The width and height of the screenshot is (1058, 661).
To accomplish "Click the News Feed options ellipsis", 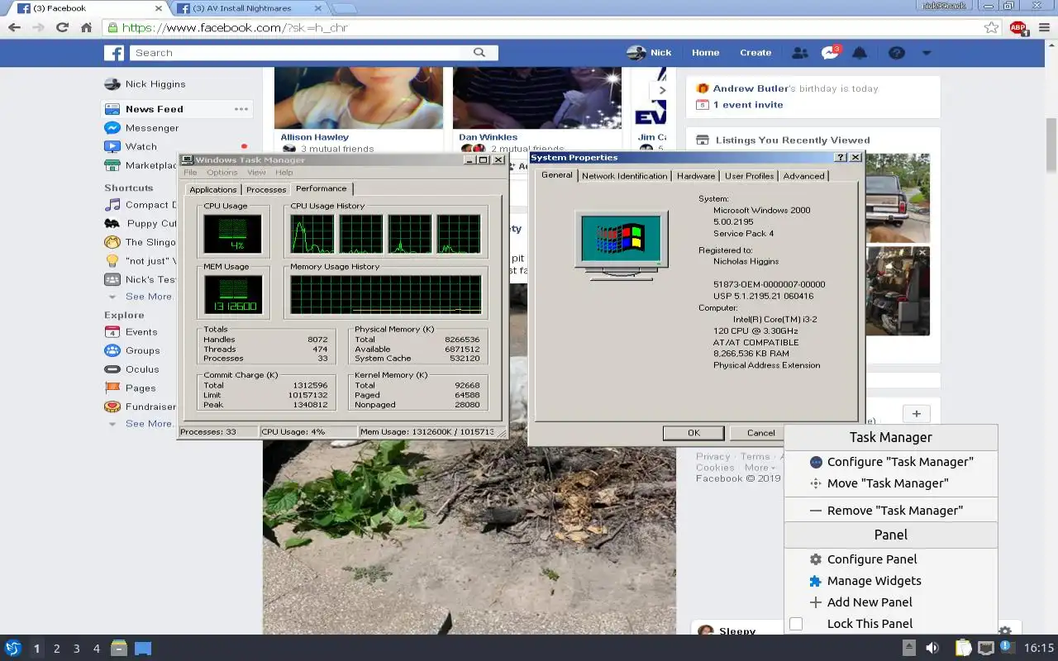I will (x=241, y=109).
